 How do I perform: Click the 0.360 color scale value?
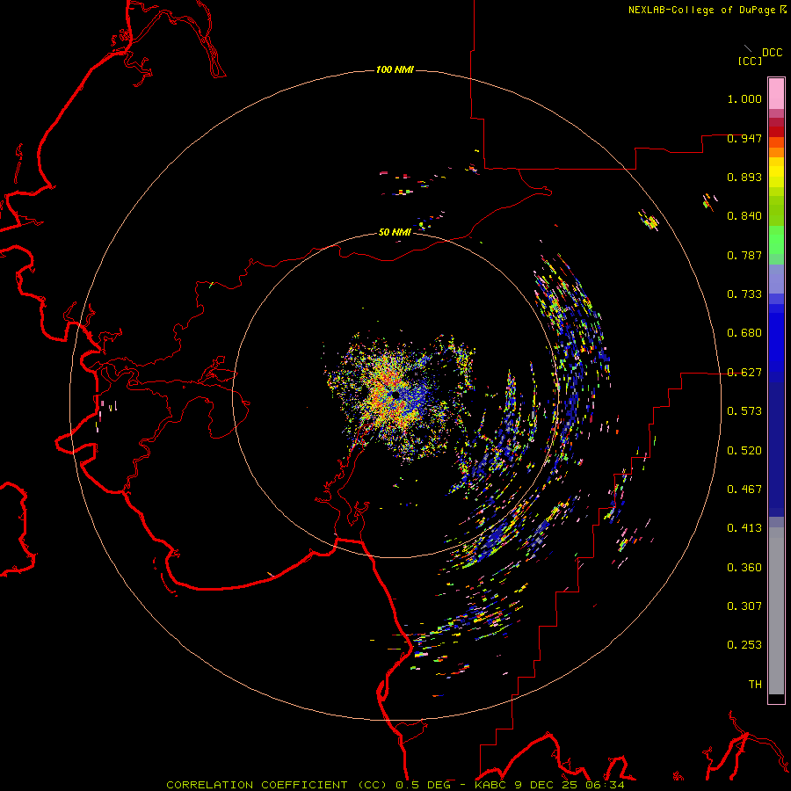coord(744,568)
